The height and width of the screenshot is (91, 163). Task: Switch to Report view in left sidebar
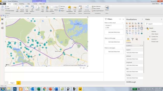tap(2, 19)
